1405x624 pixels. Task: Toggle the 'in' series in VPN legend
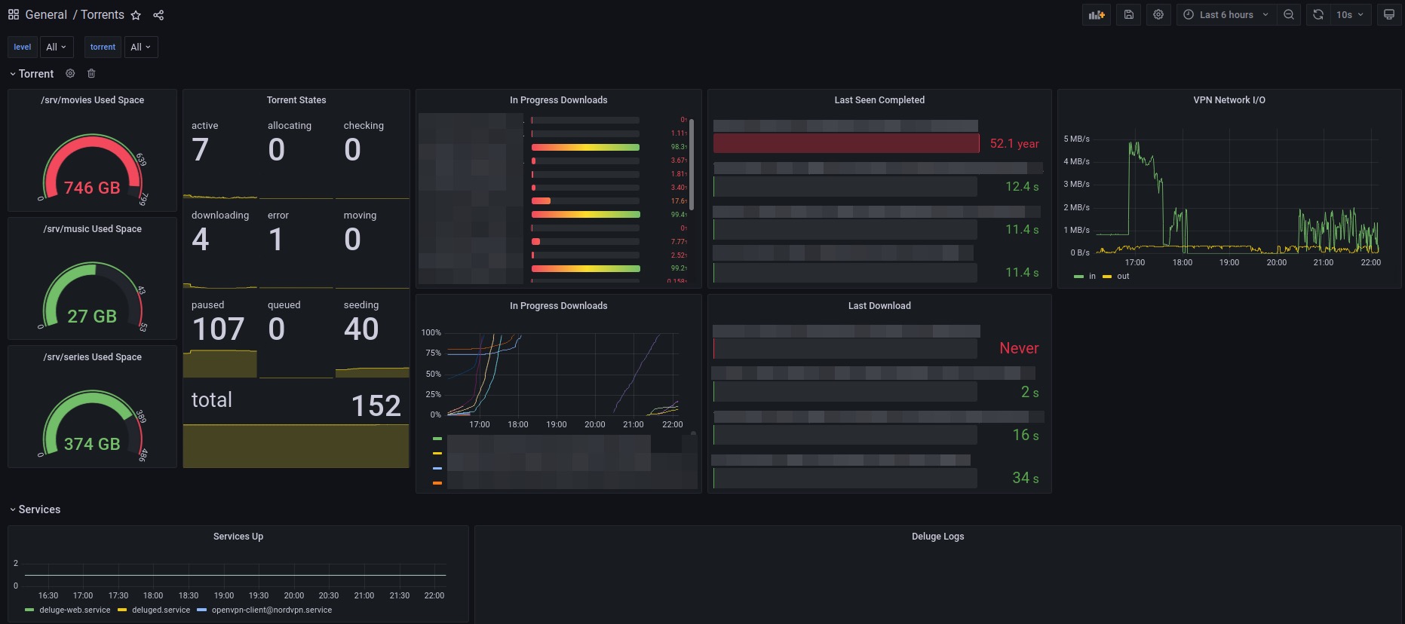1085,277
